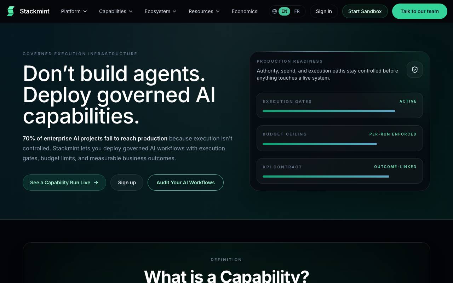Viewport: 453px width, 283px height.
Task: Open the Platform dropdown menu
Action: (x=74, y=11)
